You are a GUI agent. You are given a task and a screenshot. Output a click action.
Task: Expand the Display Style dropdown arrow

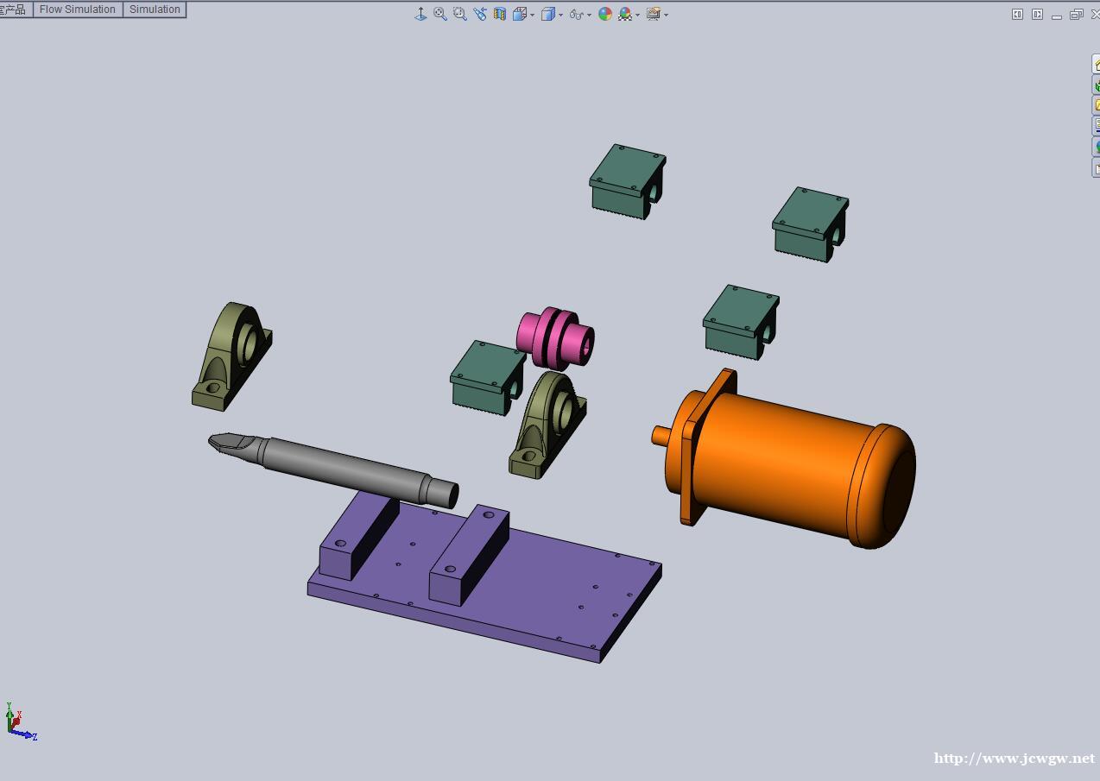click(x=561, y=15)
